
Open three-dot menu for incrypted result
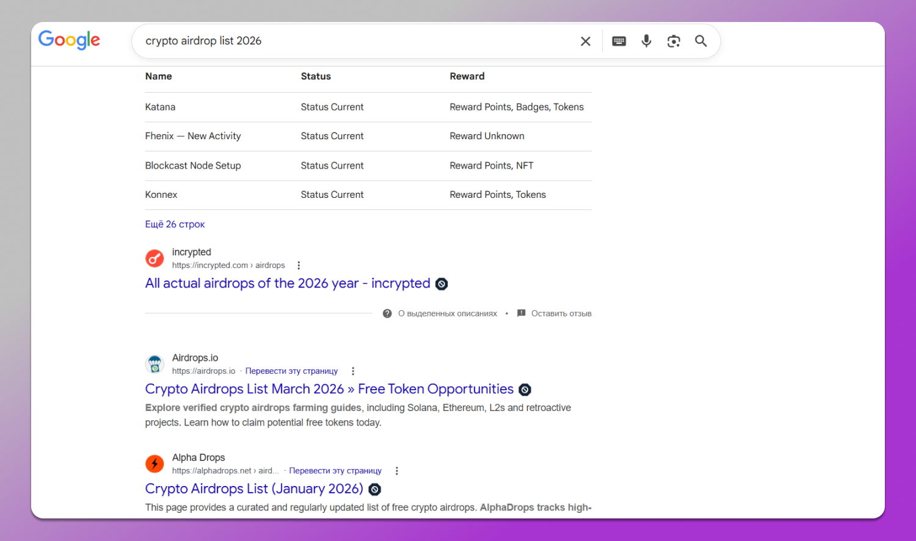click(299, 266)
